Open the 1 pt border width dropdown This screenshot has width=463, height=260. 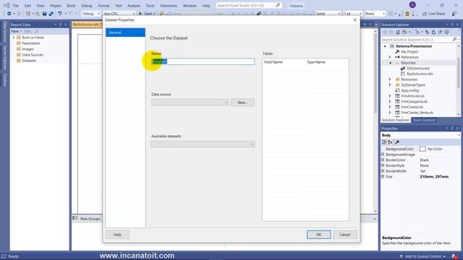tap(360, 14)
